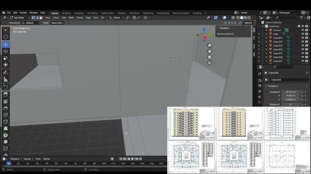Open the Keying dropdown
311x174 pixels.
(x=28, y=159)
